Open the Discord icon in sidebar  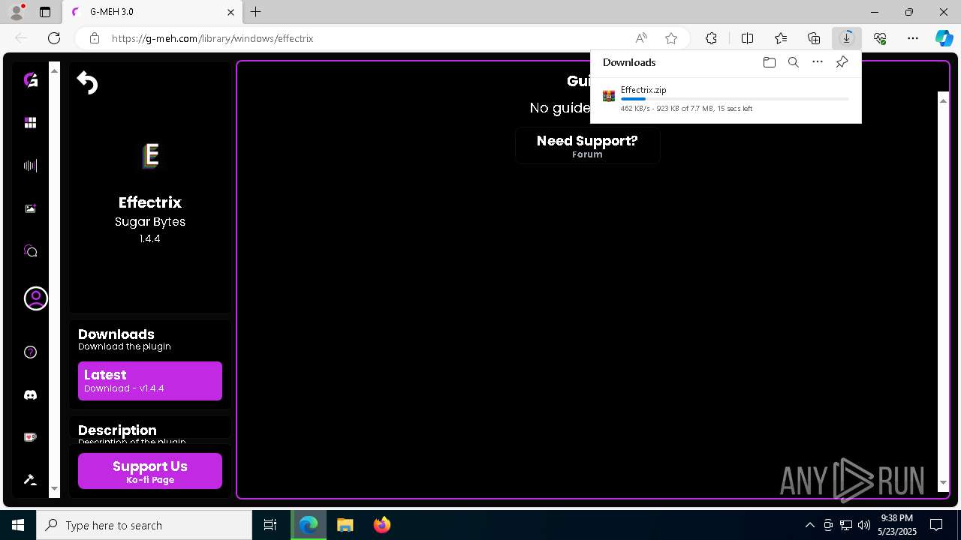tap(30, 394)
